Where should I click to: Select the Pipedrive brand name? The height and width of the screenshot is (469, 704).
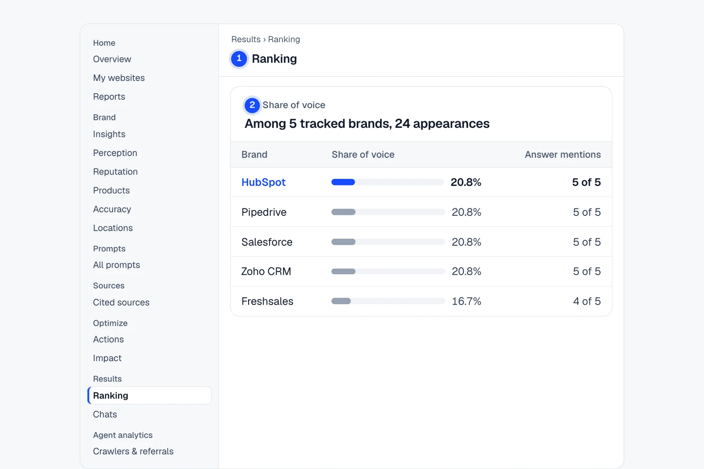[x=264, y=212]
